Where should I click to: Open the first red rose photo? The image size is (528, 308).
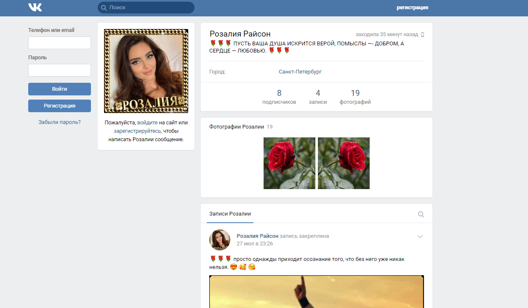[x=289, y=163]
